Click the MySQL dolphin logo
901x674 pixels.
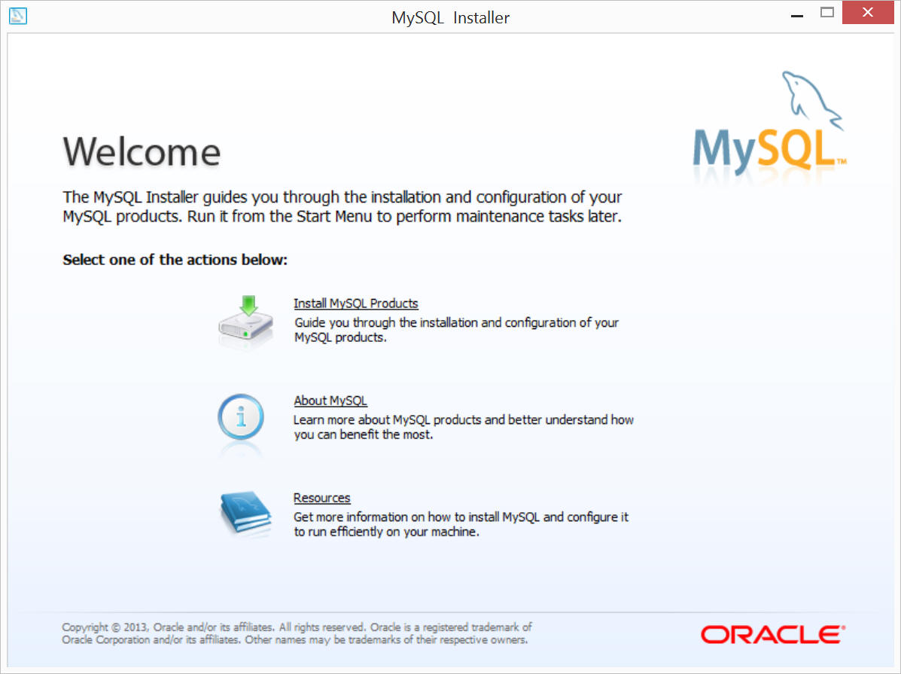[770, 123]
